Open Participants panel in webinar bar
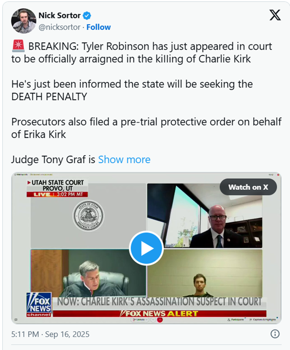290x350 pixels. 236,320
